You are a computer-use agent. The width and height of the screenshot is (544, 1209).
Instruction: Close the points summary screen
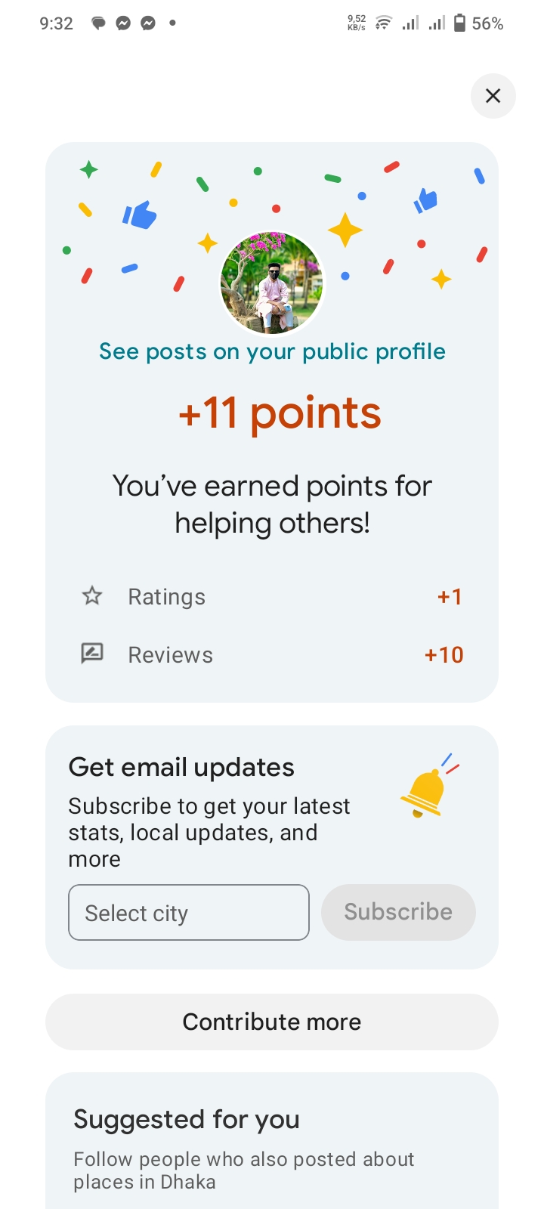[x=493, y=96]
